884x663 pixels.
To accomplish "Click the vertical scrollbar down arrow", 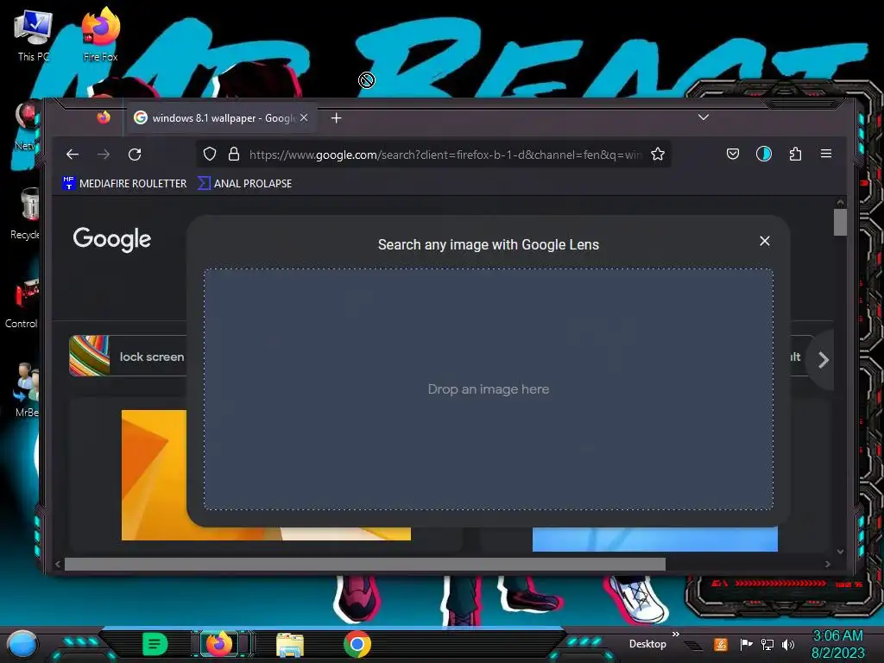I will 840,552.
